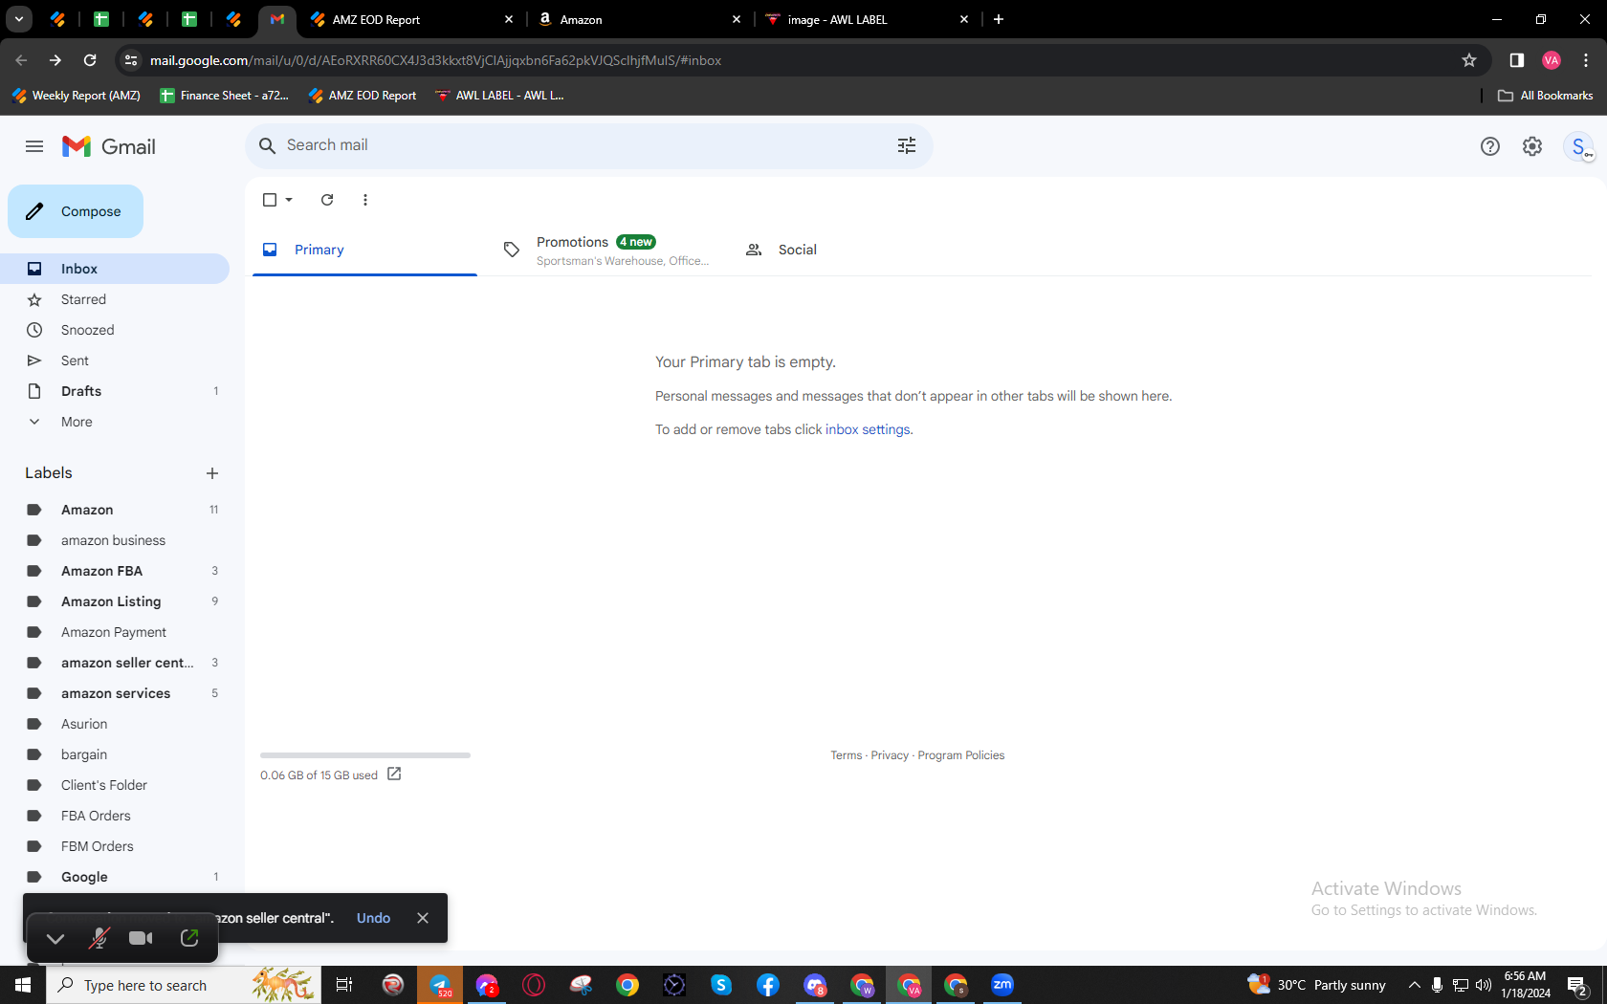Open the Amazon FBA label
1607x1004 pixels.
[x=115, y=571]
